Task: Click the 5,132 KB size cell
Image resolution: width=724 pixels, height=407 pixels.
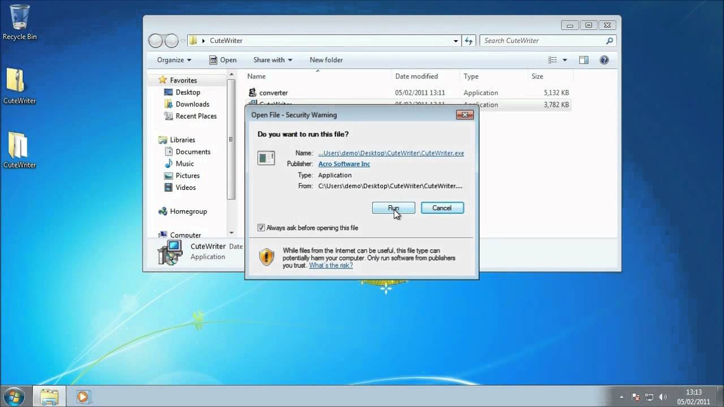Action: point(556,93)
